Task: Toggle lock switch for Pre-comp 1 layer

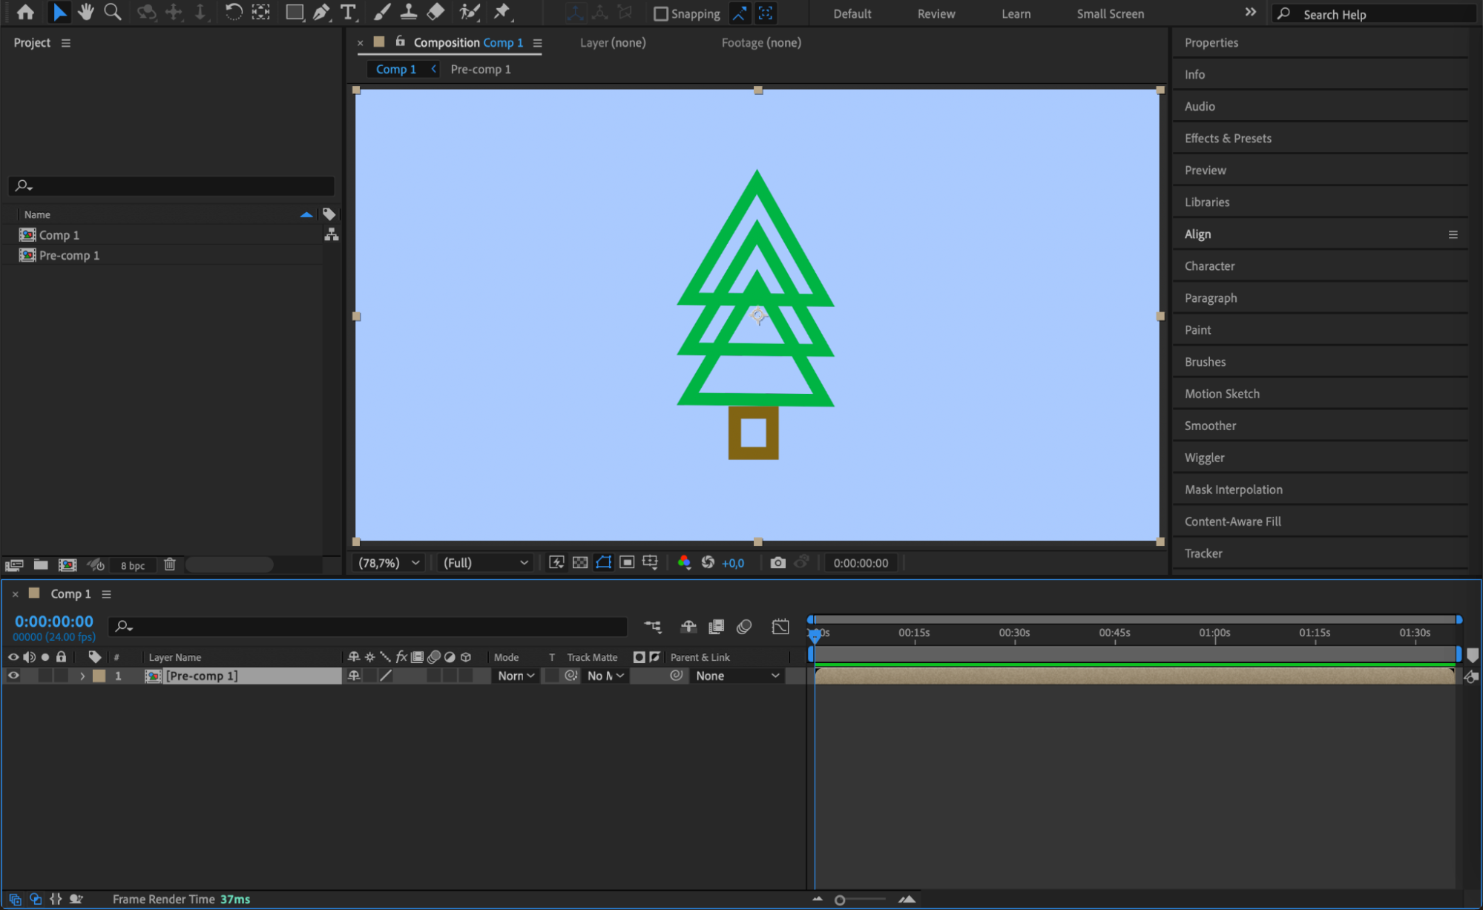Action: click(x=62, y=676)
